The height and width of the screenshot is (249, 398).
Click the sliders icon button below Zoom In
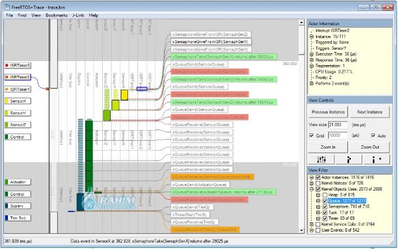point(321,159)
